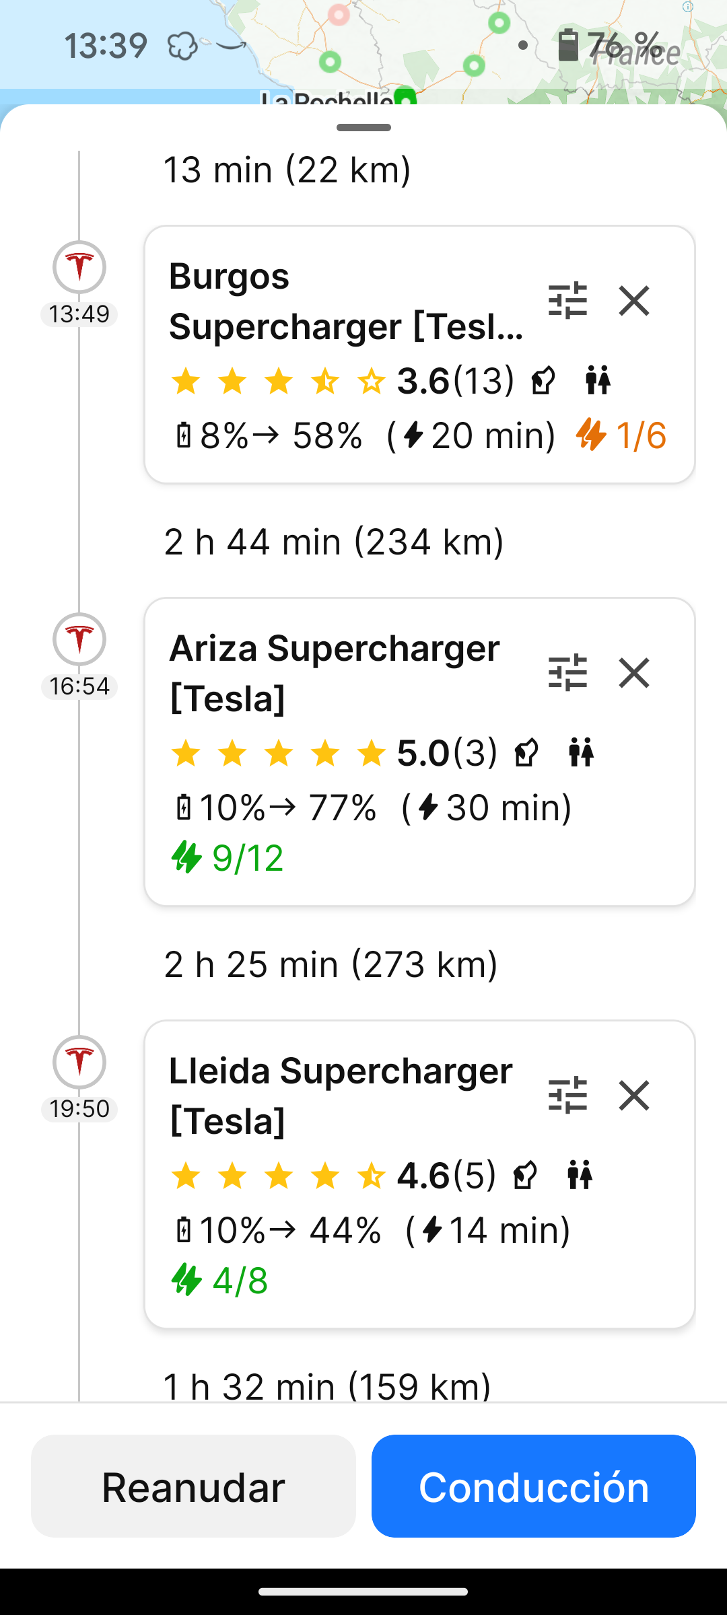Start navigation with Conducción button
This screenshot has width=727, height=1615.
point(534,1486)
